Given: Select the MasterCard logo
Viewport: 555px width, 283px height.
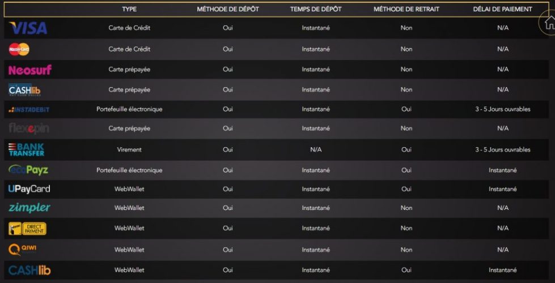Looking at the screenshot, I should click(19, 49).
